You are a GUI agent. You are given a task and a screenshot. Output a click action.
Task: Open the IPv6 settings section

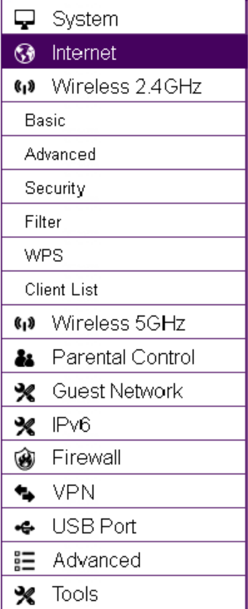(124, 424)
